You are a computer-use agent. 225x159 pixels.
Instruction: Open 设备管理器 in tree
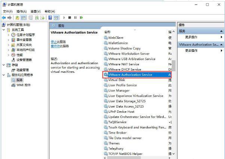[24, 60]
